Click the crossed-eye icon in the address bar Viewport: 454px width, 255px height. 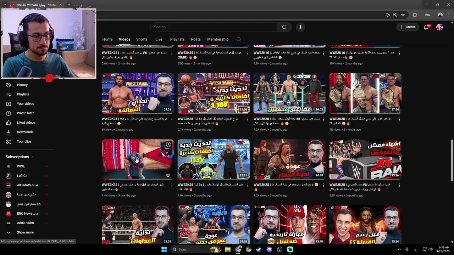coord(395,15)
